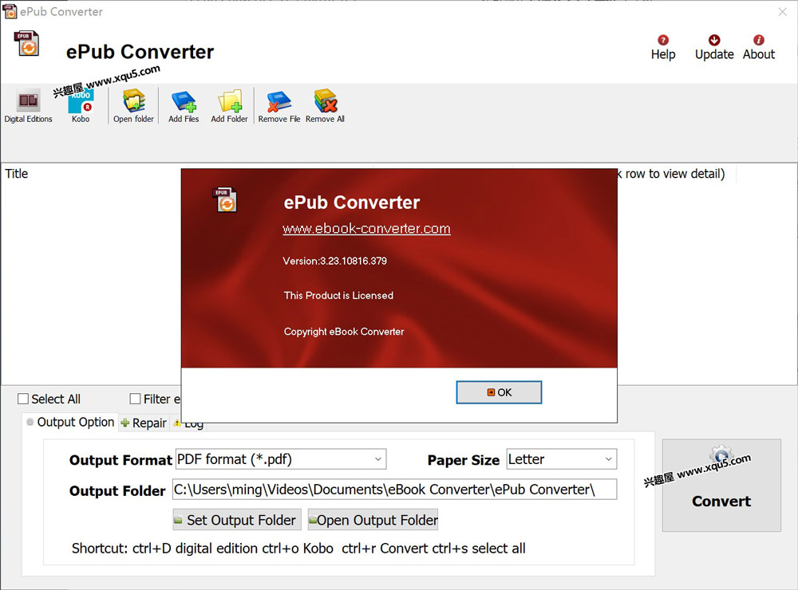
Task: Open the Digital Editions import tool
Action: pyautogui.click(x=28, y=106)
